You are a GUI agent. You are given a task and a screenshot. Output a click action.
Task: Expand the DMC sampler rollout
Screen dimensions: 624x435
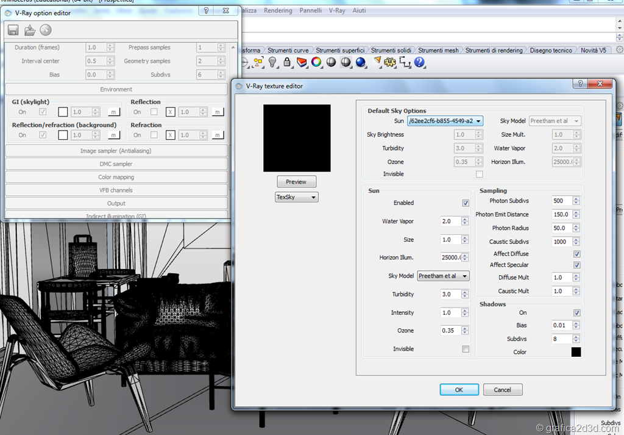116,164
